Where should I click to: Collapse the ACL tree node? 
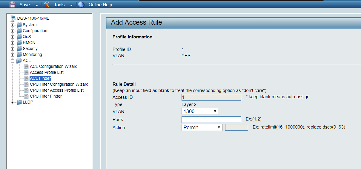point(13,61)
